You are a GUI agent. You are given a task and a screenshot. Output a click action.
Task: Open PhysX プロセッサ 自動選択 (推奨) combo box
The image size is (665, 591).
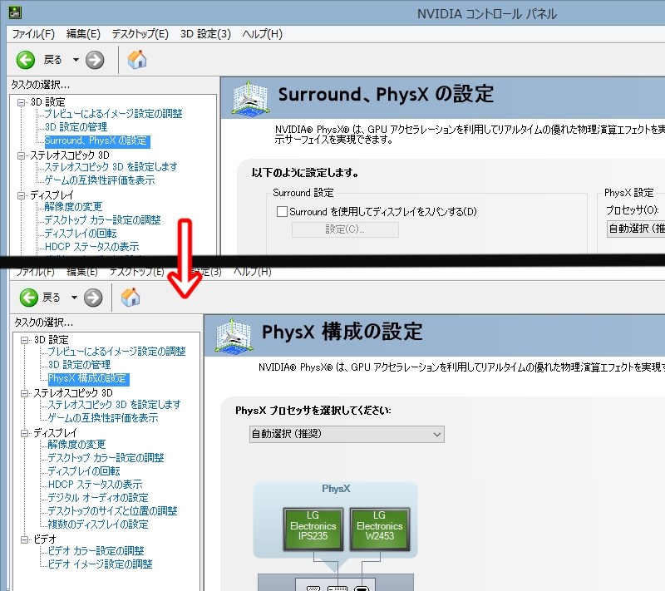347,434
